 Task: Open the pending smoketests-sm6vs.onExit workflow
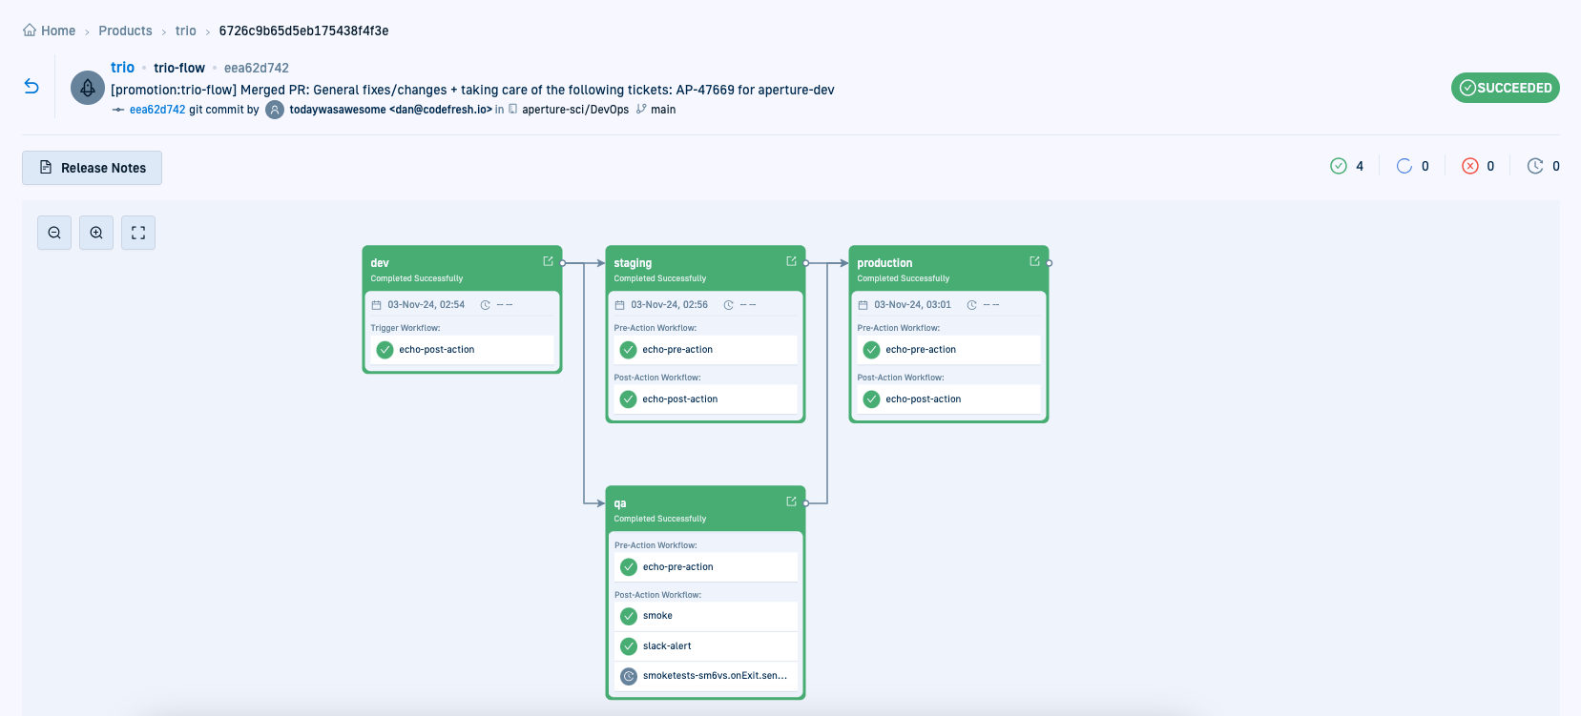coord(714,676)
